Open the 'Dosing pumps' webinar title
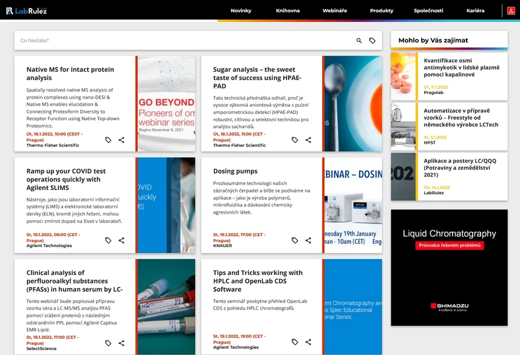Image resolution: width=520 pixels, height=355 pixels. coord(235,171)
